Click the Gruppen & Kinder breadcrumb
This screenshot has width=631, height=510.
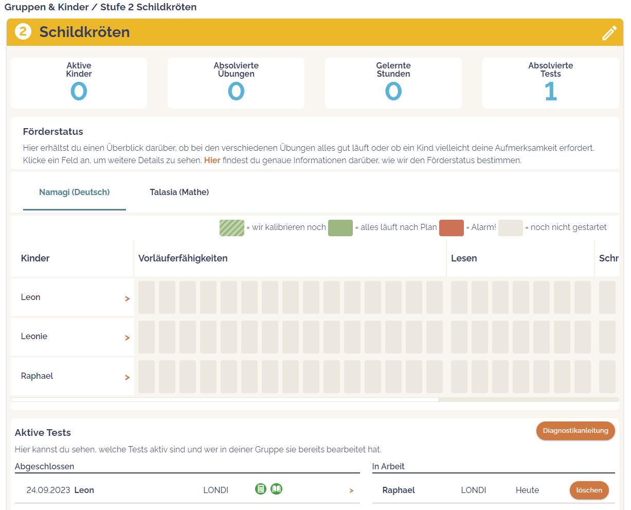(46, 7)
